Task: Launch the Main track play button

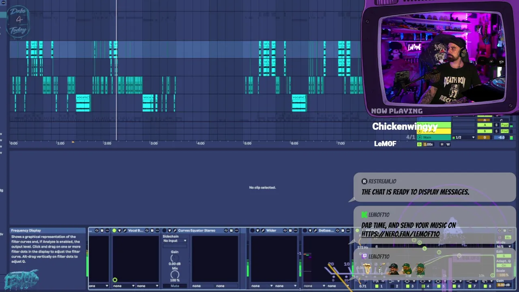Action: tap(420, 137)
